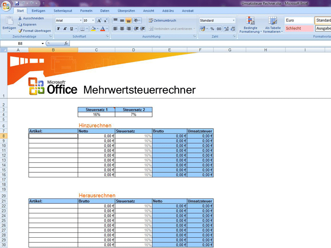Click the select-all corner button
This screenshot has height=248, width=331.
point(4,50)
